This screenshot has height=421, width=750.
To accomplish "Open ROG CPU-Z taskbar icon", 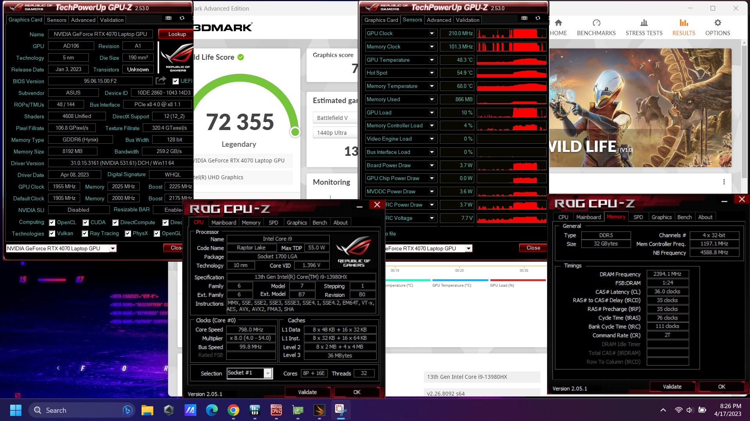I will [x=276, y=410].
